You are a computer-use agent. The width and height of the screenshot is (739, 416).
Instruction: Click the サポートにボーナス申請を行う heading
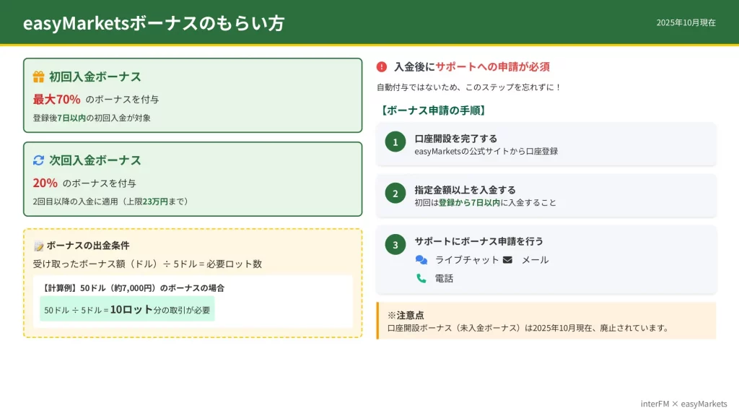pyautogui.click(x=478, y=241)
